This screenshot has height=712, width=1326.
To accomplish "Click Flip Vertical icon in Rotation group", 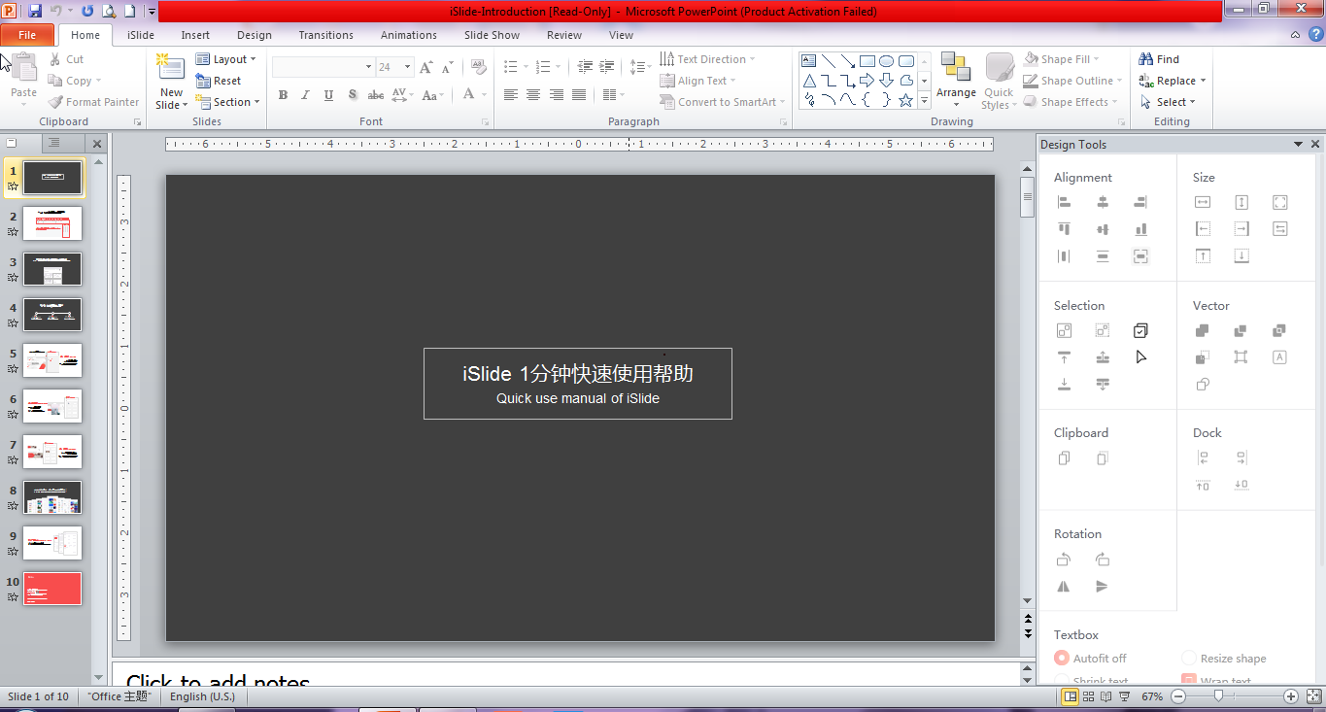I will click(1102, 587).
